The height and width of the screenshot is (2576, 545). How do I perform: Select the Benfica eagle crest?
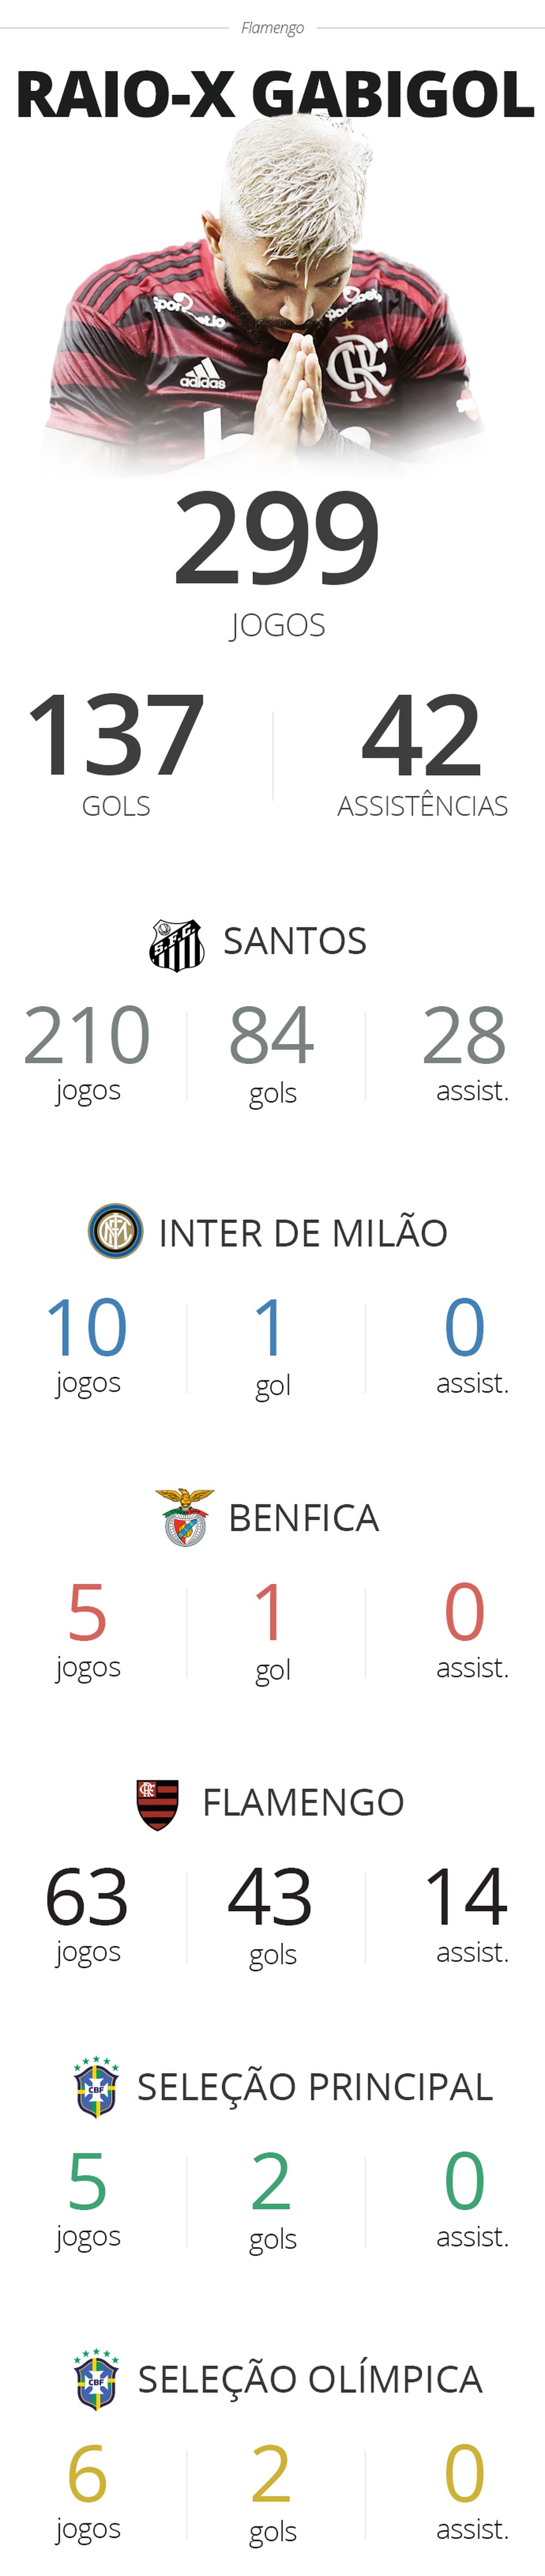coord(185,1517)
